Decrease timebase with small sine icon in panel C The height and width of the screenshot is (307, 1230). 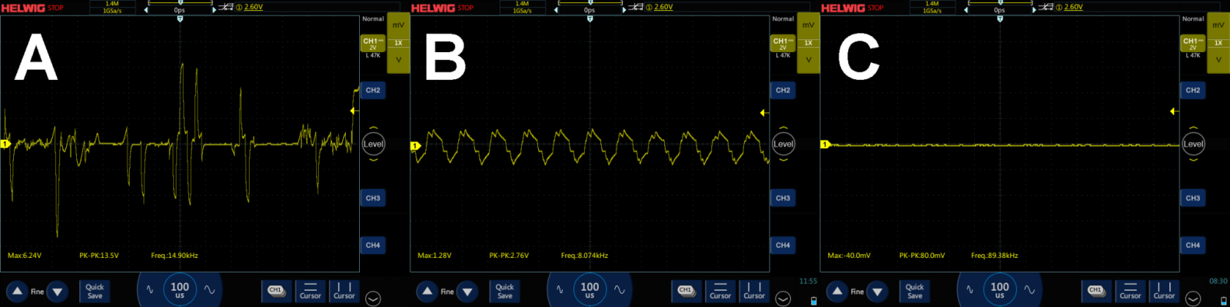pyautogui.click(x=970, y=290)
